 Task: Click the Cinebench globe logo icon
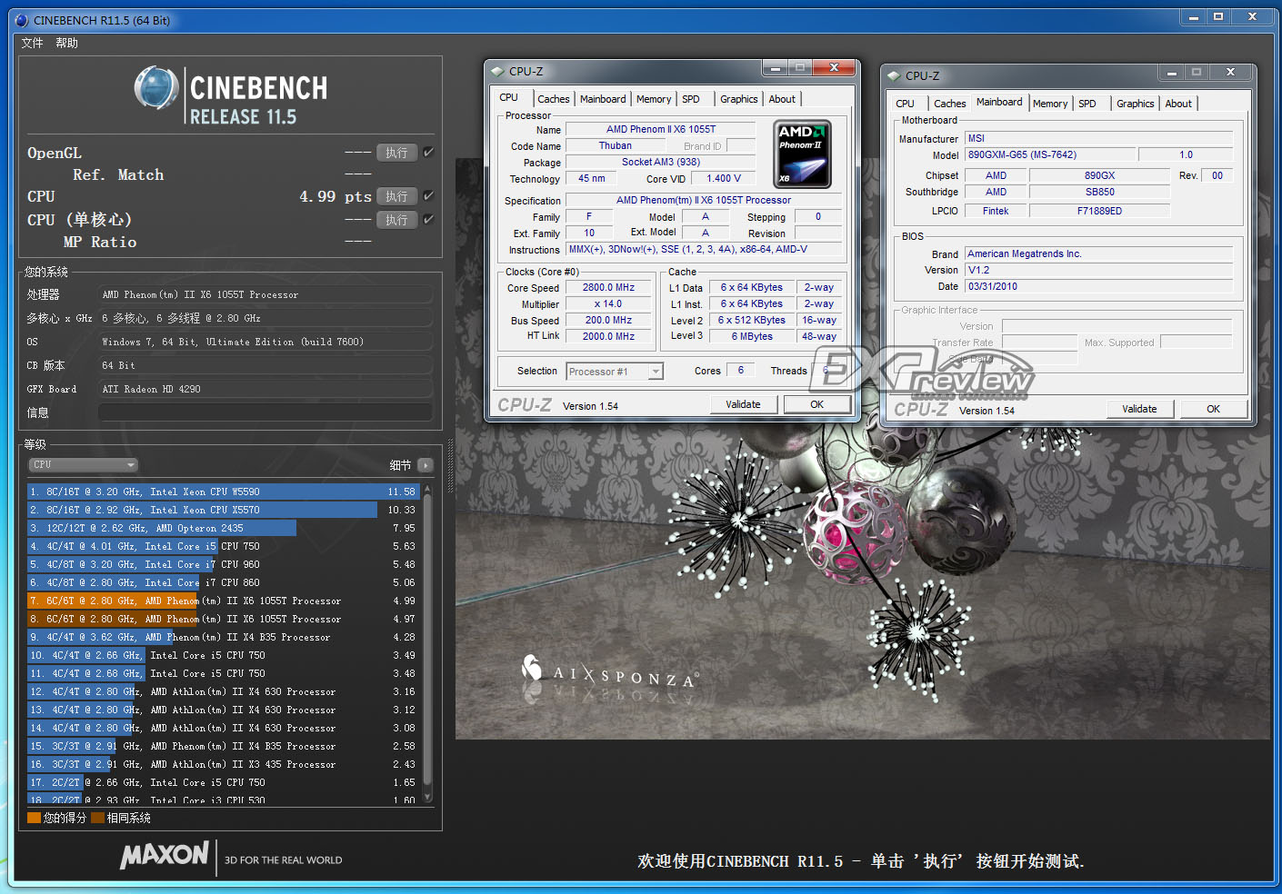[x=156, y=88]
